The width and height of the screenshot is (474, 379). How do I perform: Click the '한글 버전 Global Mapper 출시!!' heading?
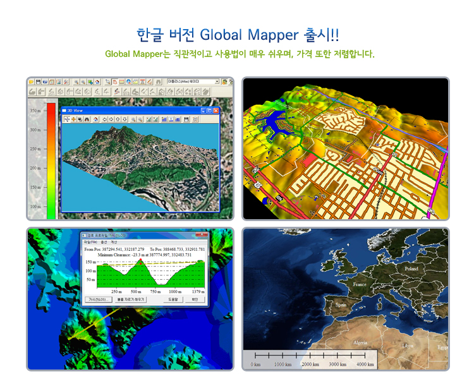tap(238, 35)
